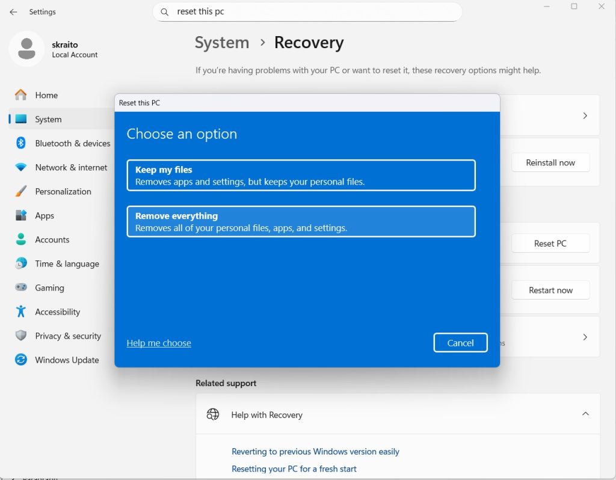Open Reverting to previous Windows version link
This screenshot has width=616, height=480.
[315, 451]
